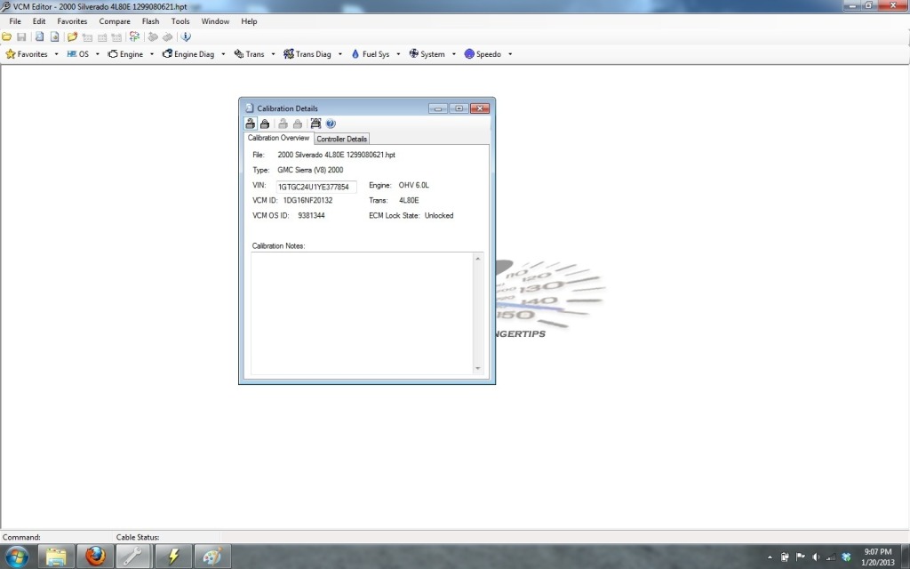Open the System toolbar button
The image size is (910, 569).
click(427, 54)
